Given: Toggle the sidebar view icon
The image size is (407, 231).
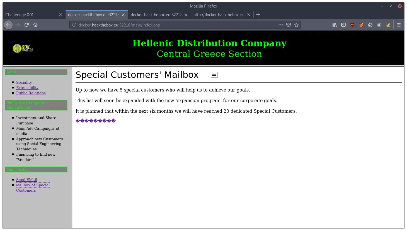Looking at the screenshot, I should [x=343, y=25].
